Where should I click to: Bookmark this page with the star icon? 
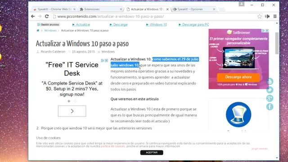coord(259,16)
